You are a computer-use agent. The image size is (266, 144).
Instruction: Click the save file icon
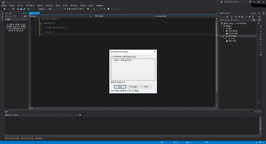click(21, 9)
